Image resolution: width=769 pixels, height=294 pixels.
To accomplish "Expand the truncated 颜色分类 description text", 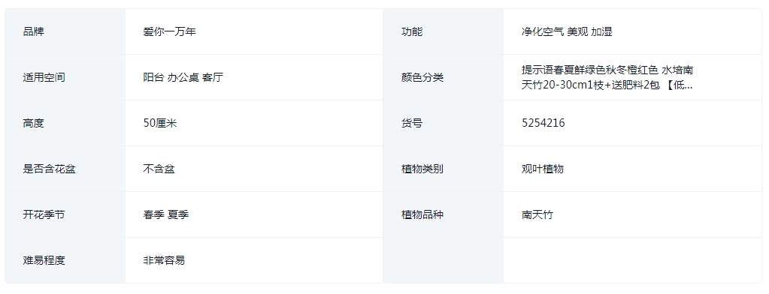I will [607, 77].
